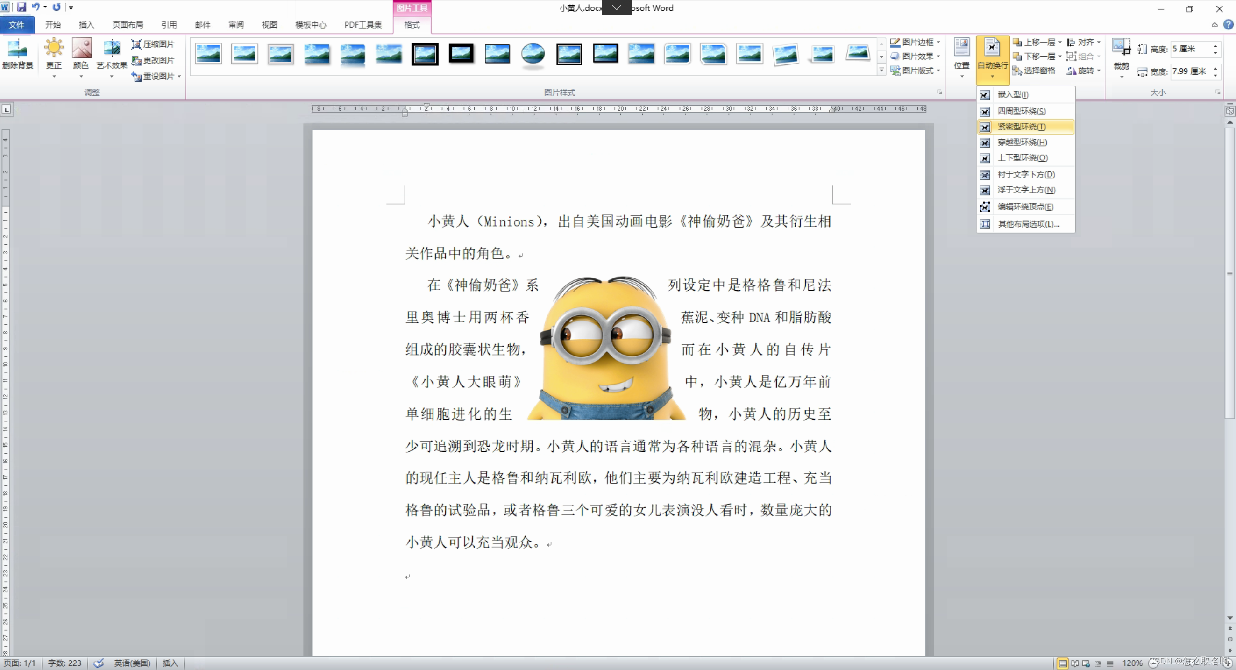This screenshot has height=670, width=1236.
Task: Click Edit Wrap Points (编辑环绕顶点) menu item
Action: coord(1025,207)
